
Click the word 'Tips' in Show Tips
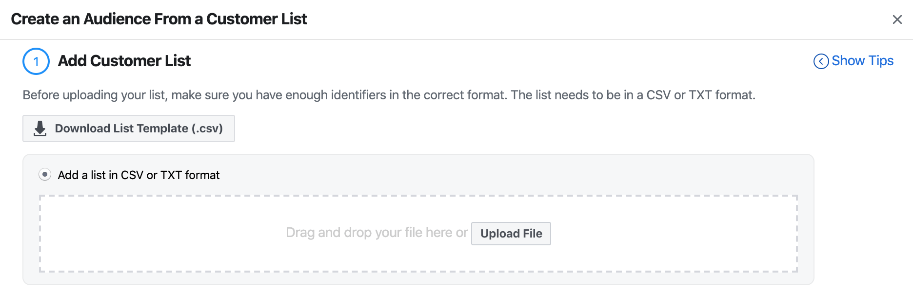click(881, 61)
